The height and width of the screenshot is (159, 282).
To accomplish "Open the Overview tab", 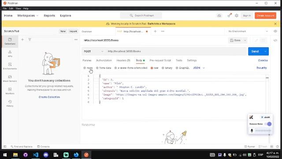I will pos(87,31).
